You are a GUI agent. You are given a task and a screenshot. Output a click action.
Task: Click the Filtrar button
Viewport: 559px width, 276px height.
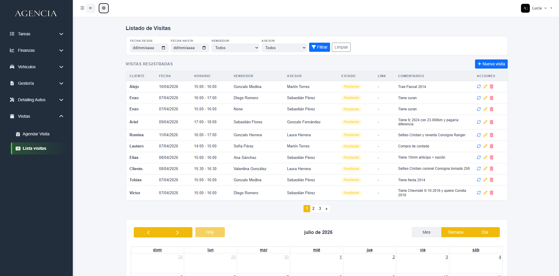pos(319,47)
